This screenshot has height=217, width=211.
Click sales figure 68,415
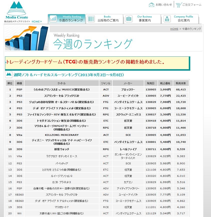click(181, 90)
